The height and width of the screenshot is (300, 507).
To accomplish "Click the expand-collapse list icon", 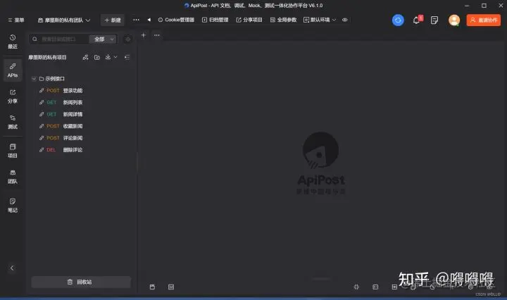I will (x=127, y=57).
